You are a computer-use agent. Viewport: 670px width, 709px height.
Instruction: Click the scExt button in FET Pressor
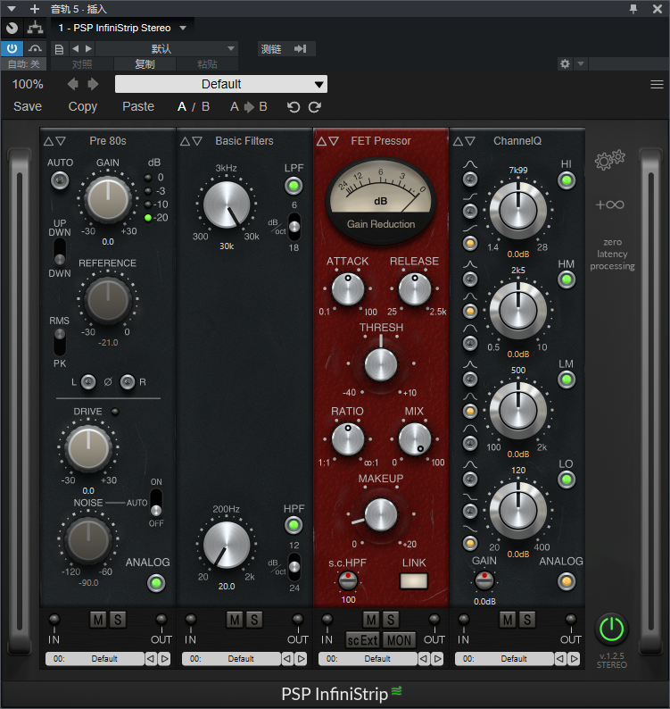pos(362,640)
